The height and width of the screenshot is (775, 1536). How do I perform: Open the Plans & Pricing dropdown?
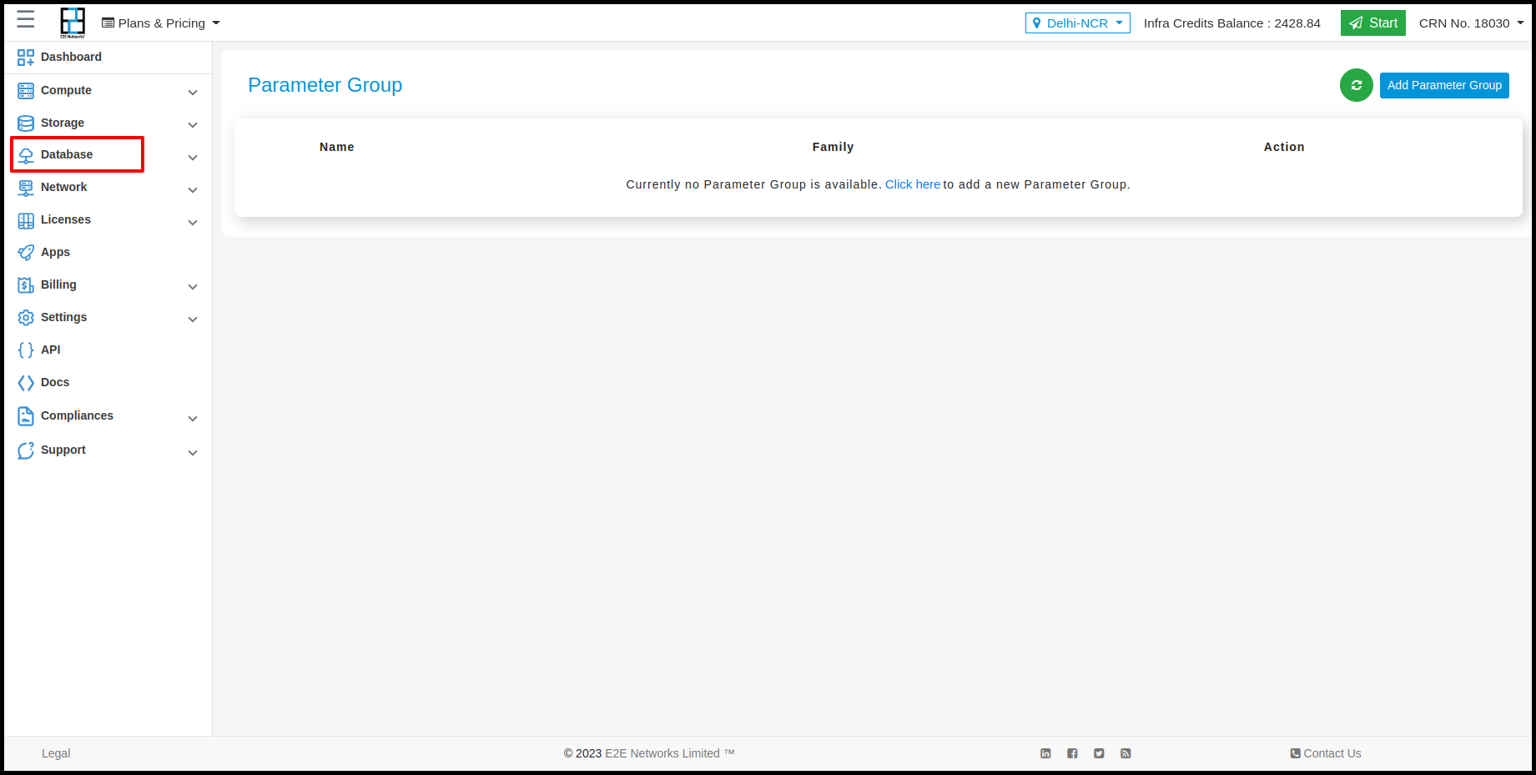pos(161,23)
